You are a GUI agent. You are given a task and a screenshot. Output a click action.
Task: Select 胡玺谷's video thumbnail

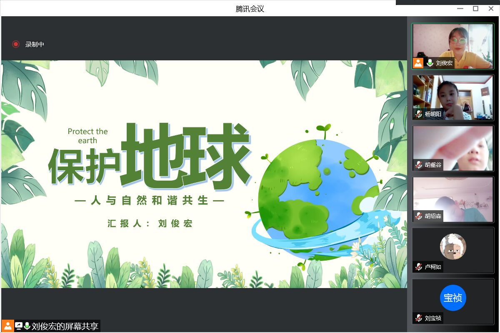click(x=453, y=145)
